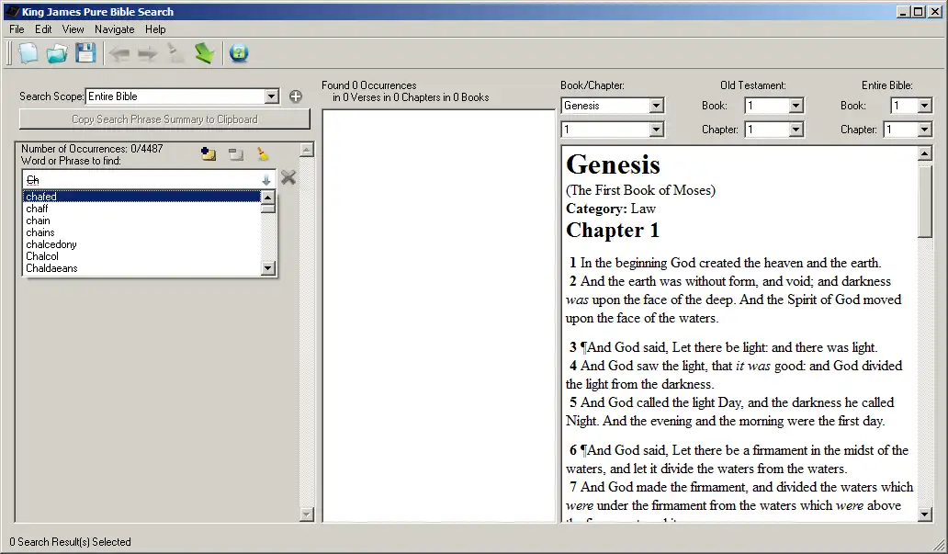The image size is (948, 554).
Task: Select 'chaff' in the suggestion list
Action: (x=142, y=209)
